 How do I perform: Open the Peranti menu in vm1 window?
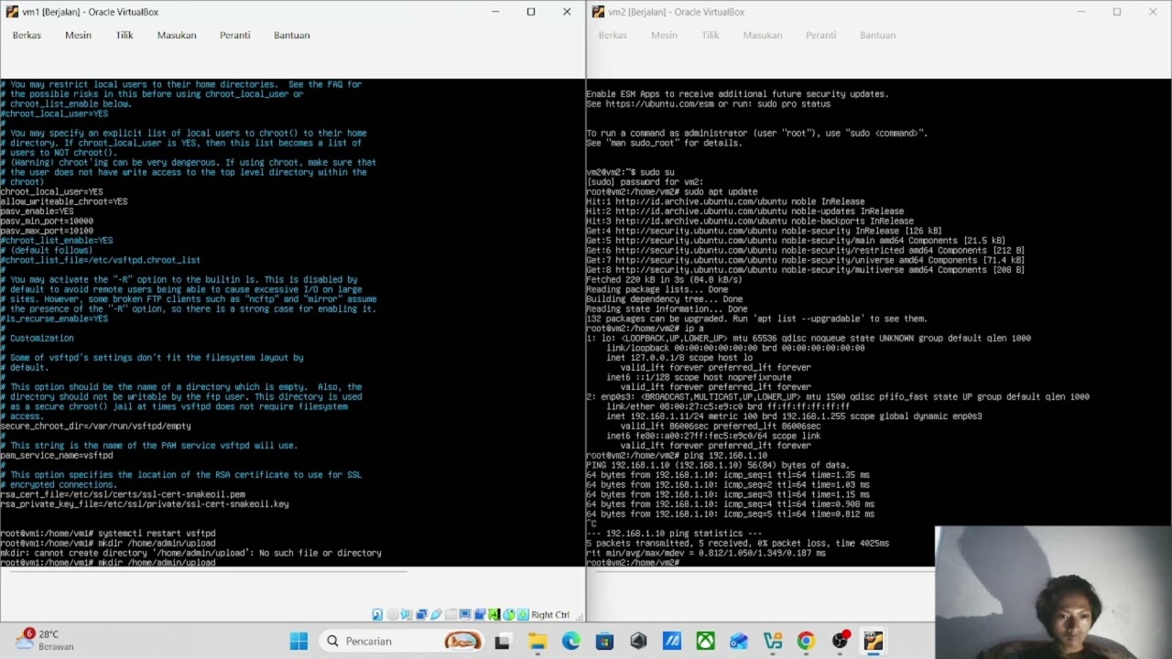[234, 35]
